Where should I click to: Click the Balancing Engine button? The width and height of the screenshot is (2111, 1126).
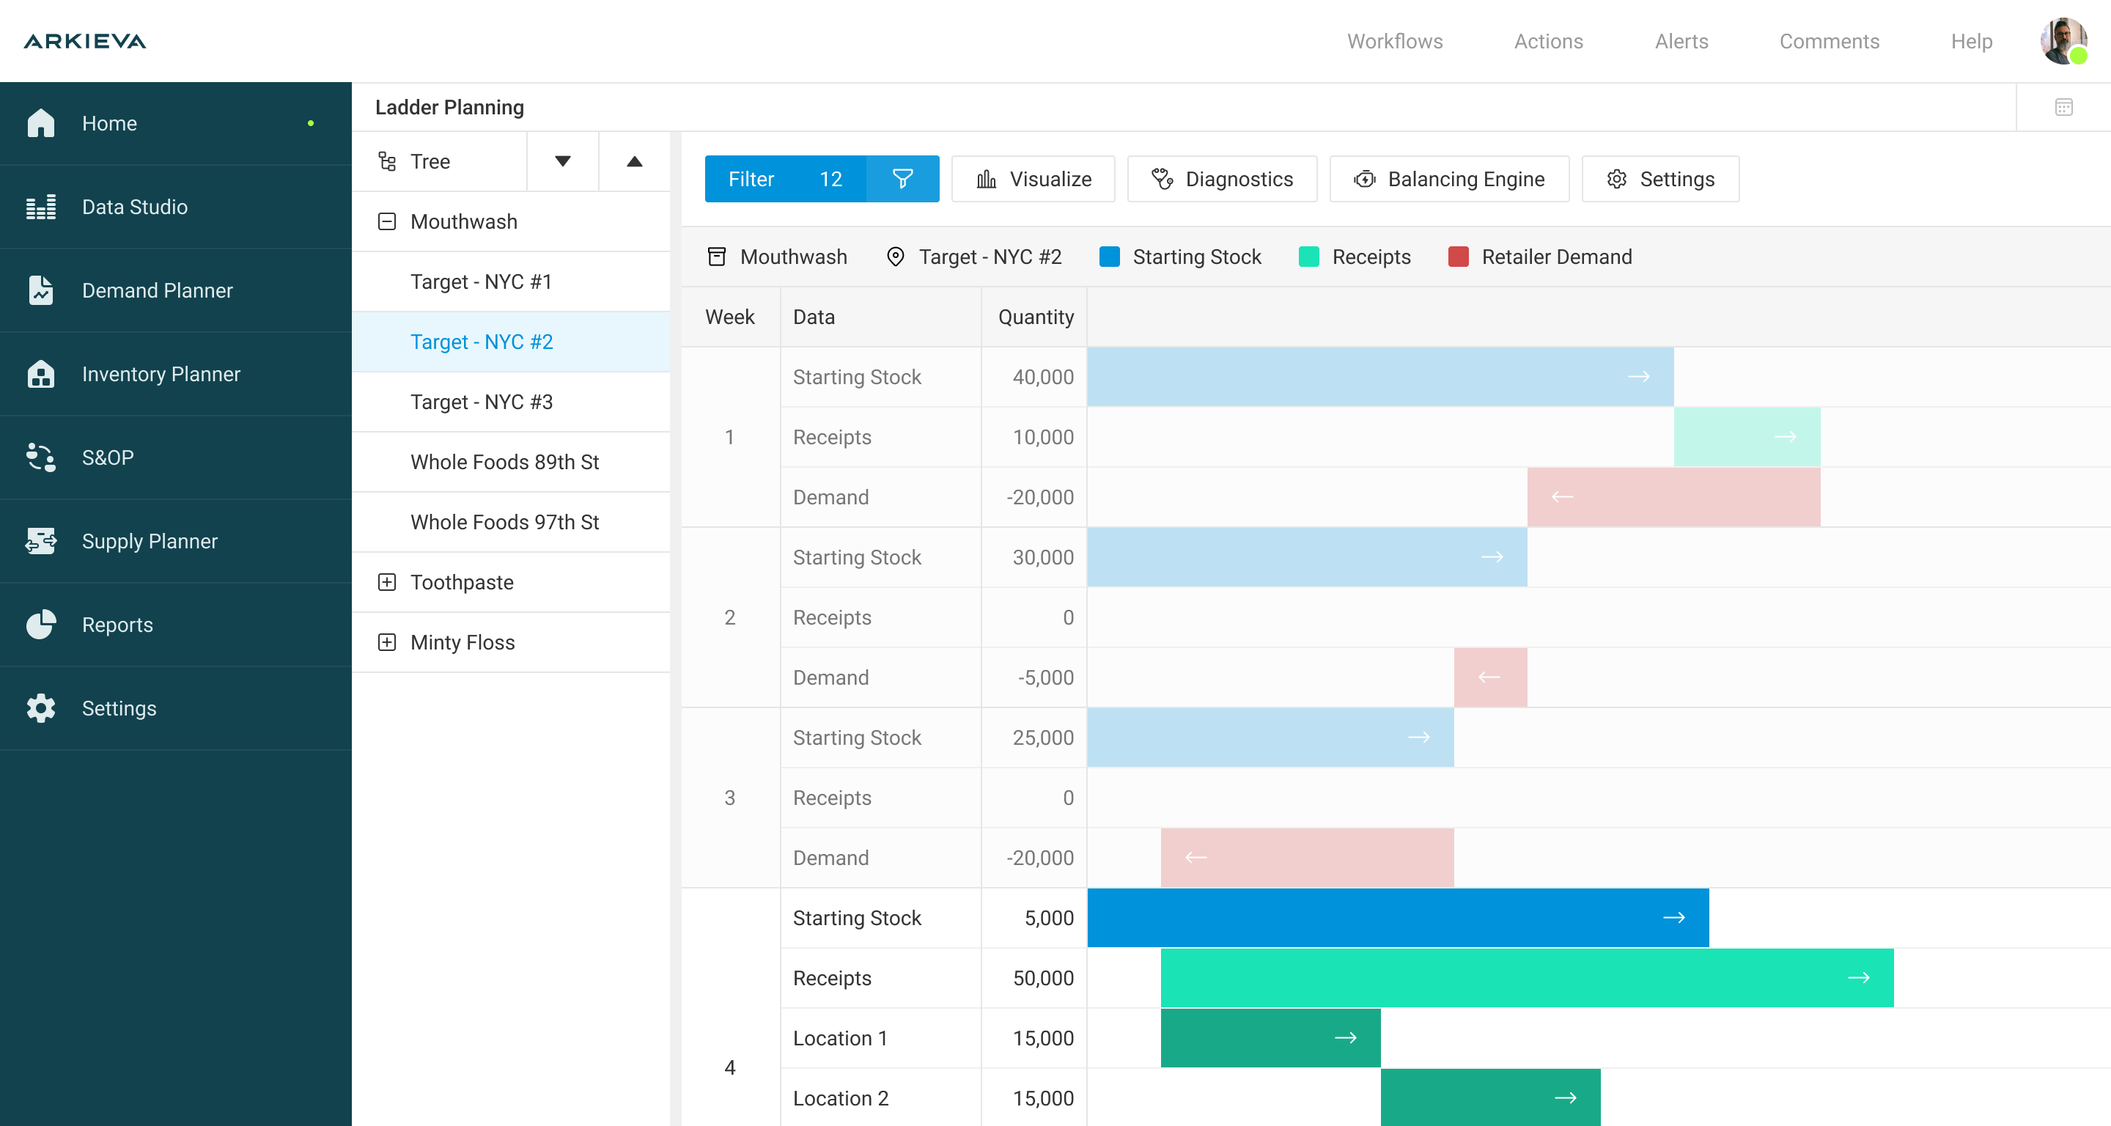tap(1449, 179)
